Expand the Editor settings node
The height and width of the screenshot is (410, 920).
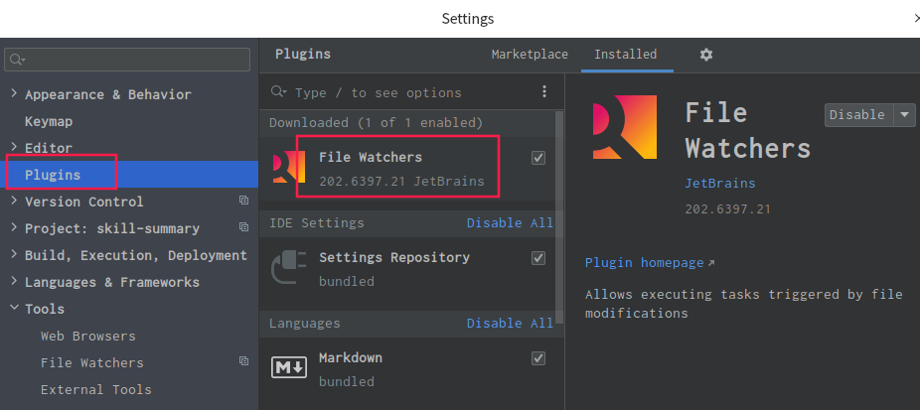pos(14,147)
